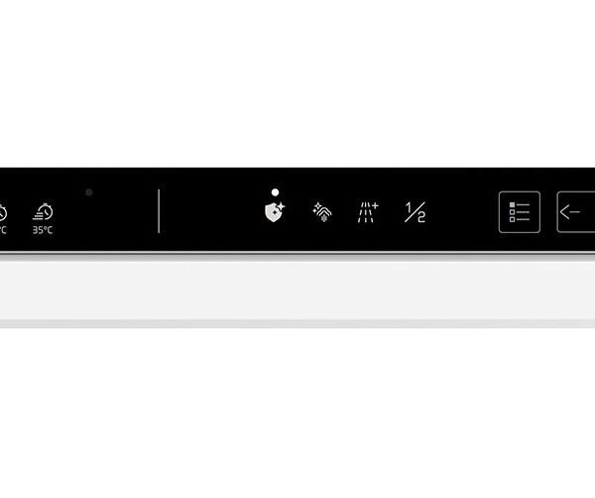Click empty black area between divider and shield
This screenshot has height=498, width=595.
point(211,211)
